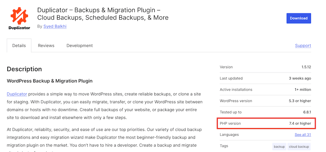The image size is (326, 152).
Task: Open the Syed Balkhi author link
Action: 55,26
